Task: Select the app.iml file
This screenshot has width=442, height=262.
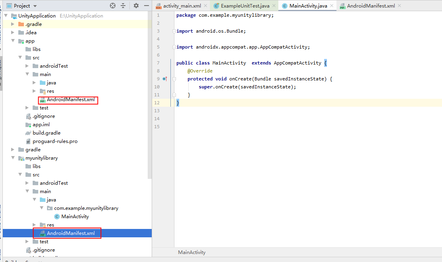Action: (37, 124)
